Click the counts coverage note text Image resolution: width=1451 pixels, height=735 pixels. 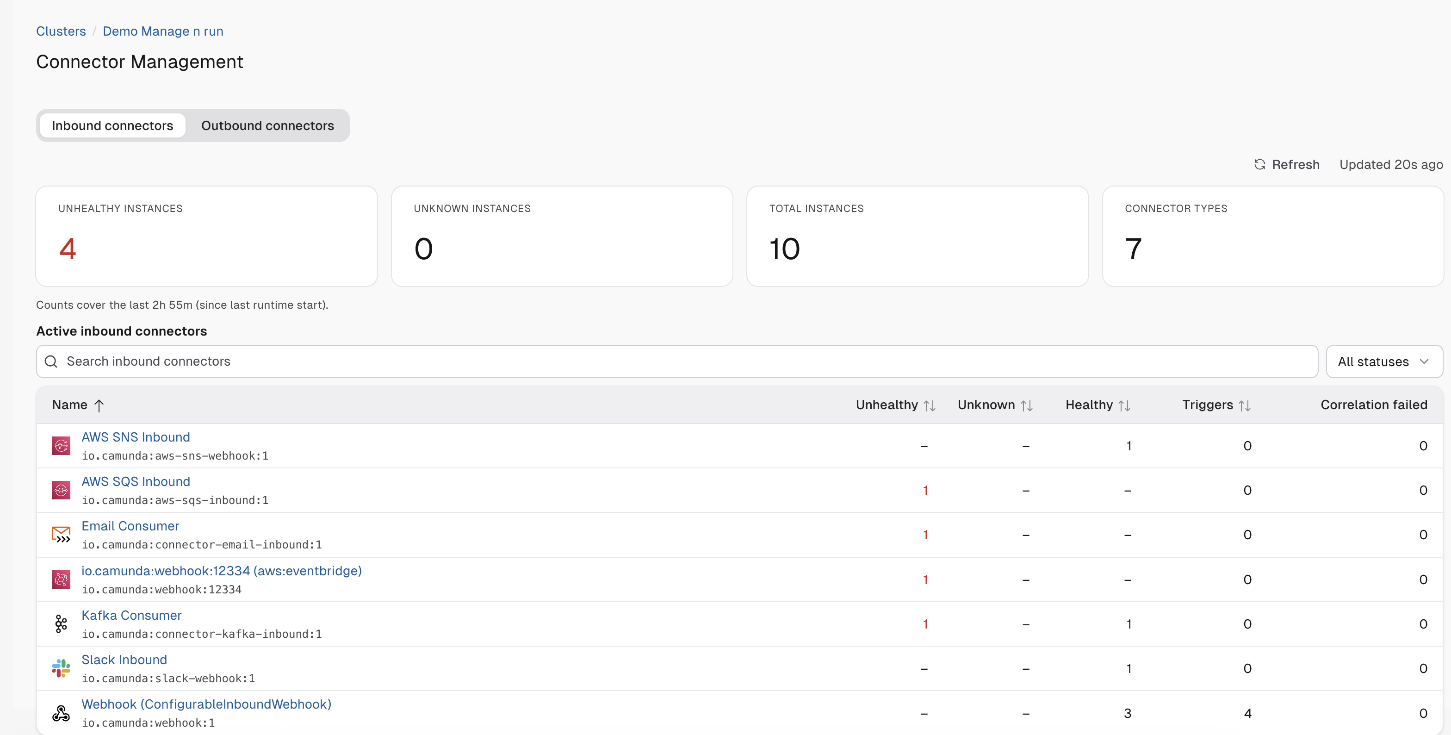[182, 305]
